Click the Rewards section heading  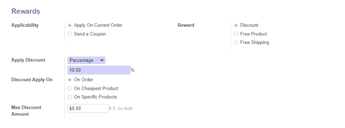pos(26,11)
